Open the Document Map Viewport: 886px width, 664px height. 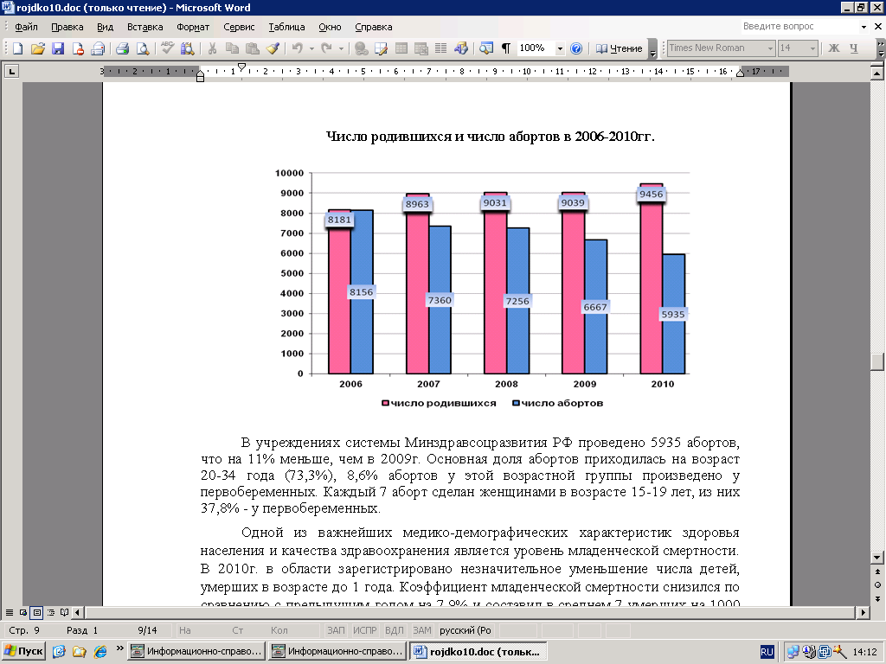(x=486, y=48)
